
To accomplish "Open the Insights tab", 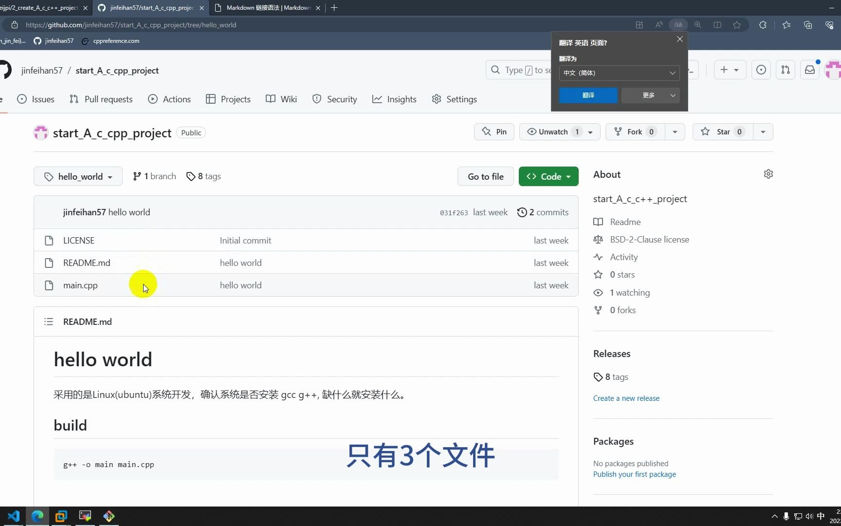I will [395, 99].
